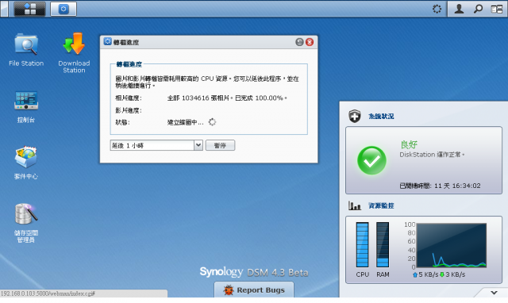Screen dimensions: 508x303
Task: Click the show desktop strip at top-left
Action: point(4,9)
